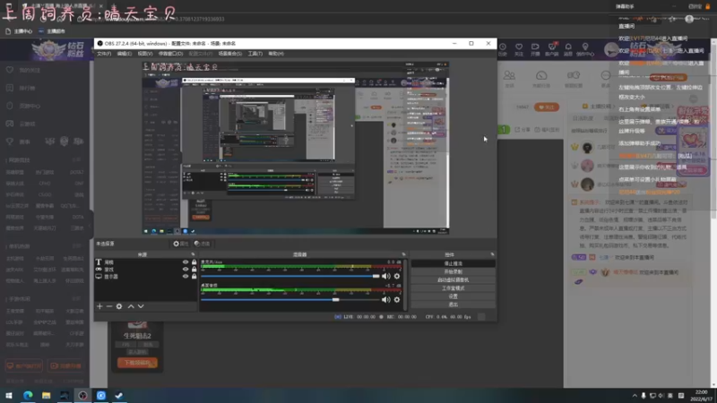This screenshot has width=717, height=403.
Task: Add a new source with plus icon
Action: [99, 306]
